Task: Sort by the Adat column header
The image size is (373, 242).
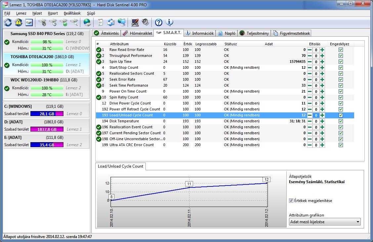Action: [x=269, y=44]
